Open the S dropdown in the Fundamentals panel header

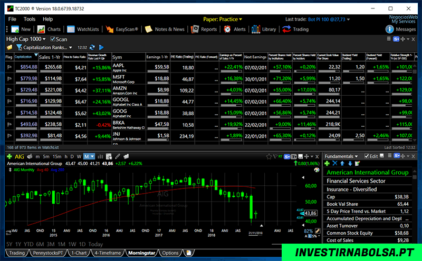pyautogui.click(x=397, y=156)
